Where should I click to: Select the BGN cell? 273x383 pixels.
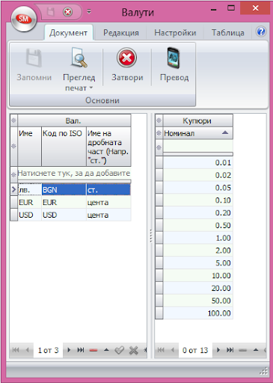coord(64,190)
